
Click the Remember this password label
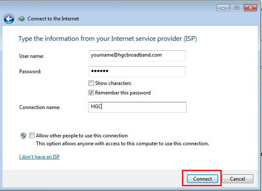click(x=123, y=93)
